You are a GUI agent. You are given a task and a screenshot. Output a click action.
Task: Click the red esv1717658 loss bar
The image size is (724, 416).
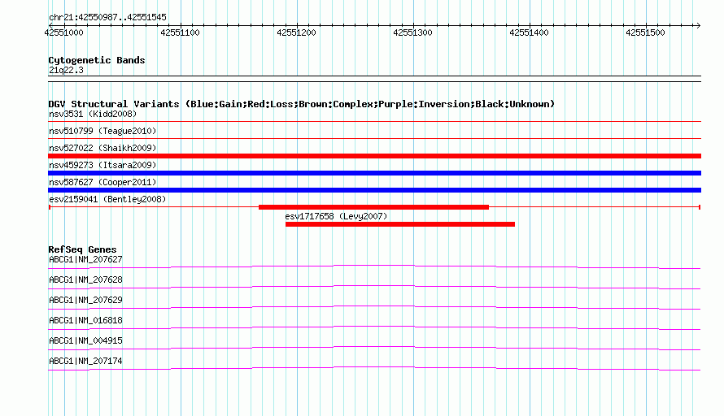coord(400,224)
